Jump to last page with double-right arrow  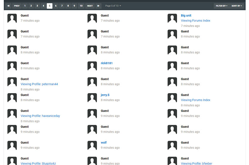pyautogui.click(x=98, y=6)
